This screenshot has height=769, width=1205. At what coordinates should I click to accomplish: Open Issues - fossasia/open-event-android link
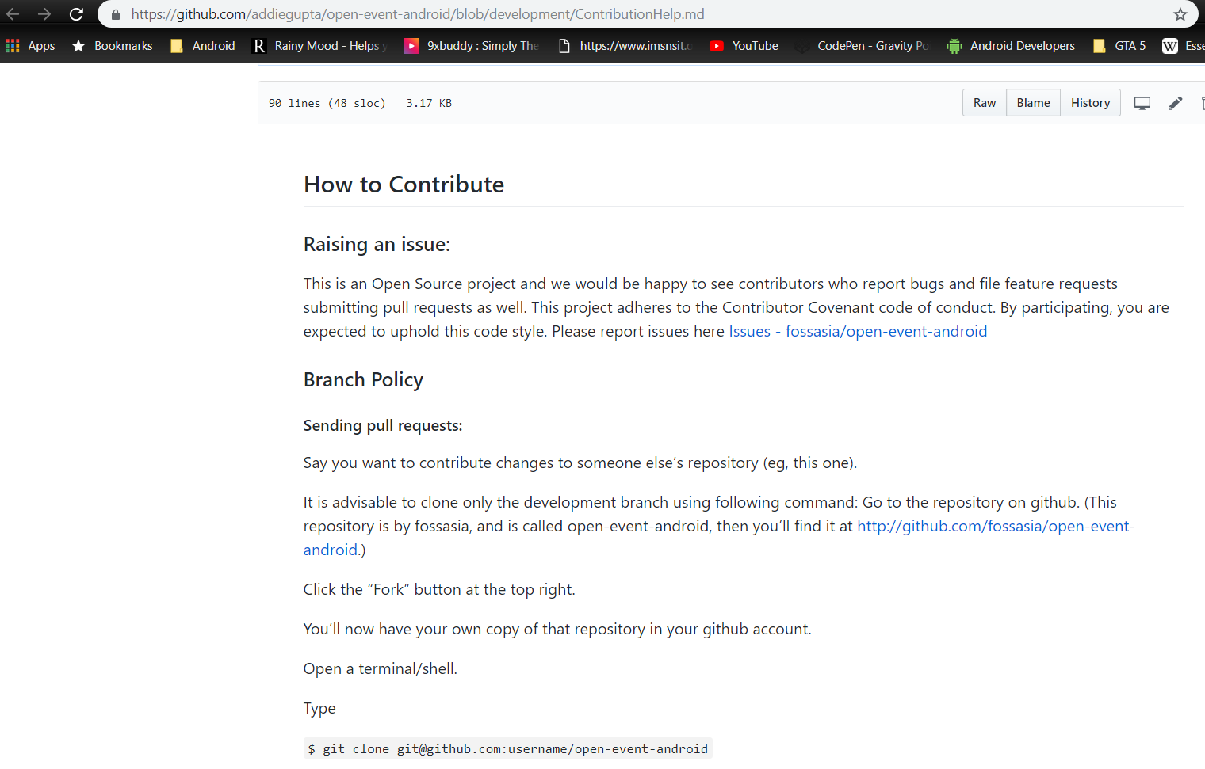[858, 331]
